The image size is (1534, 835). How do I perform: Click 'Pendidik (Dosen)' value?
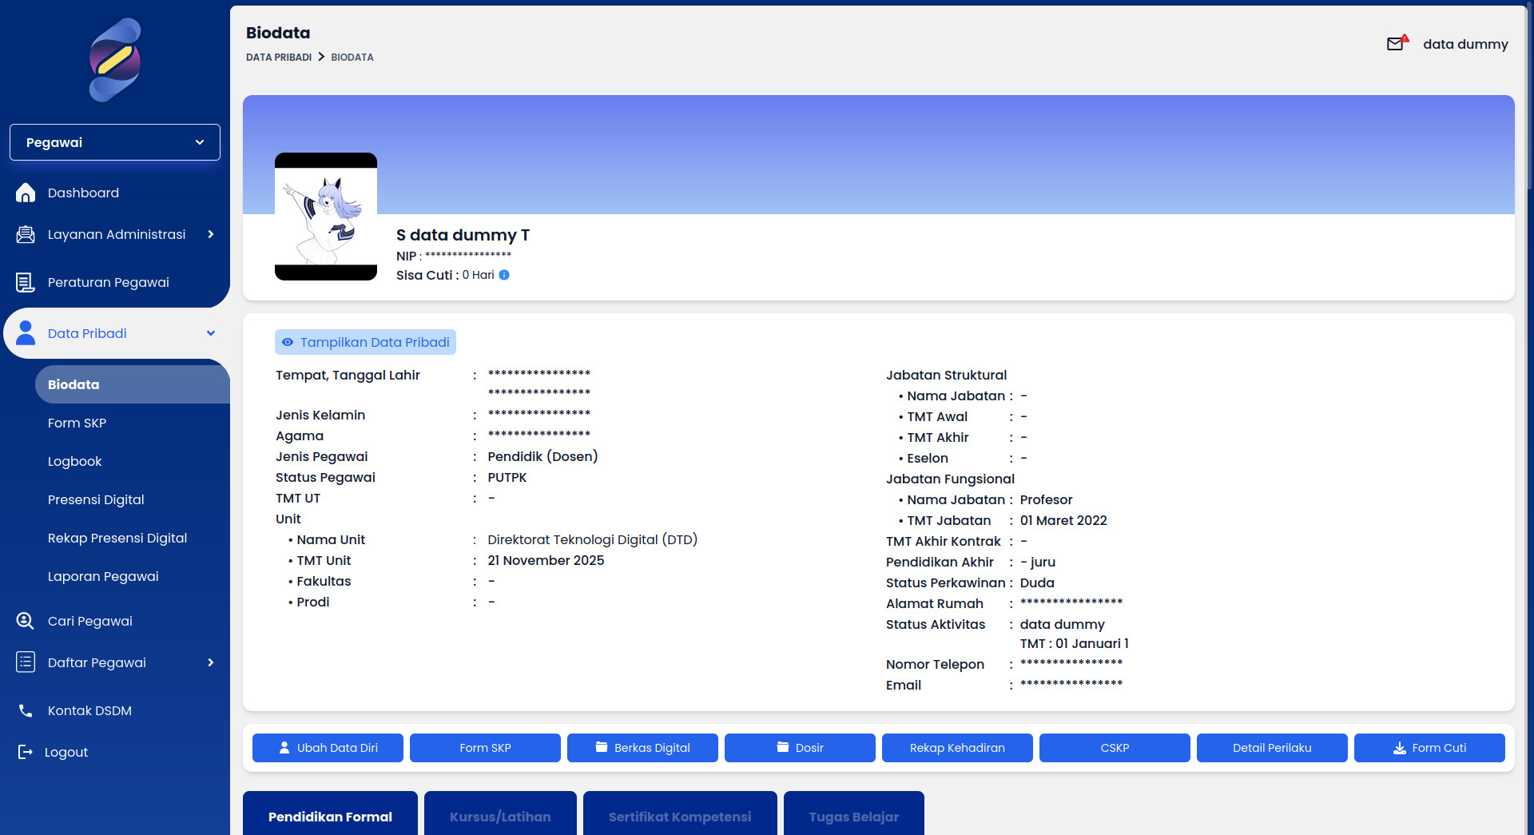[542, 456]
